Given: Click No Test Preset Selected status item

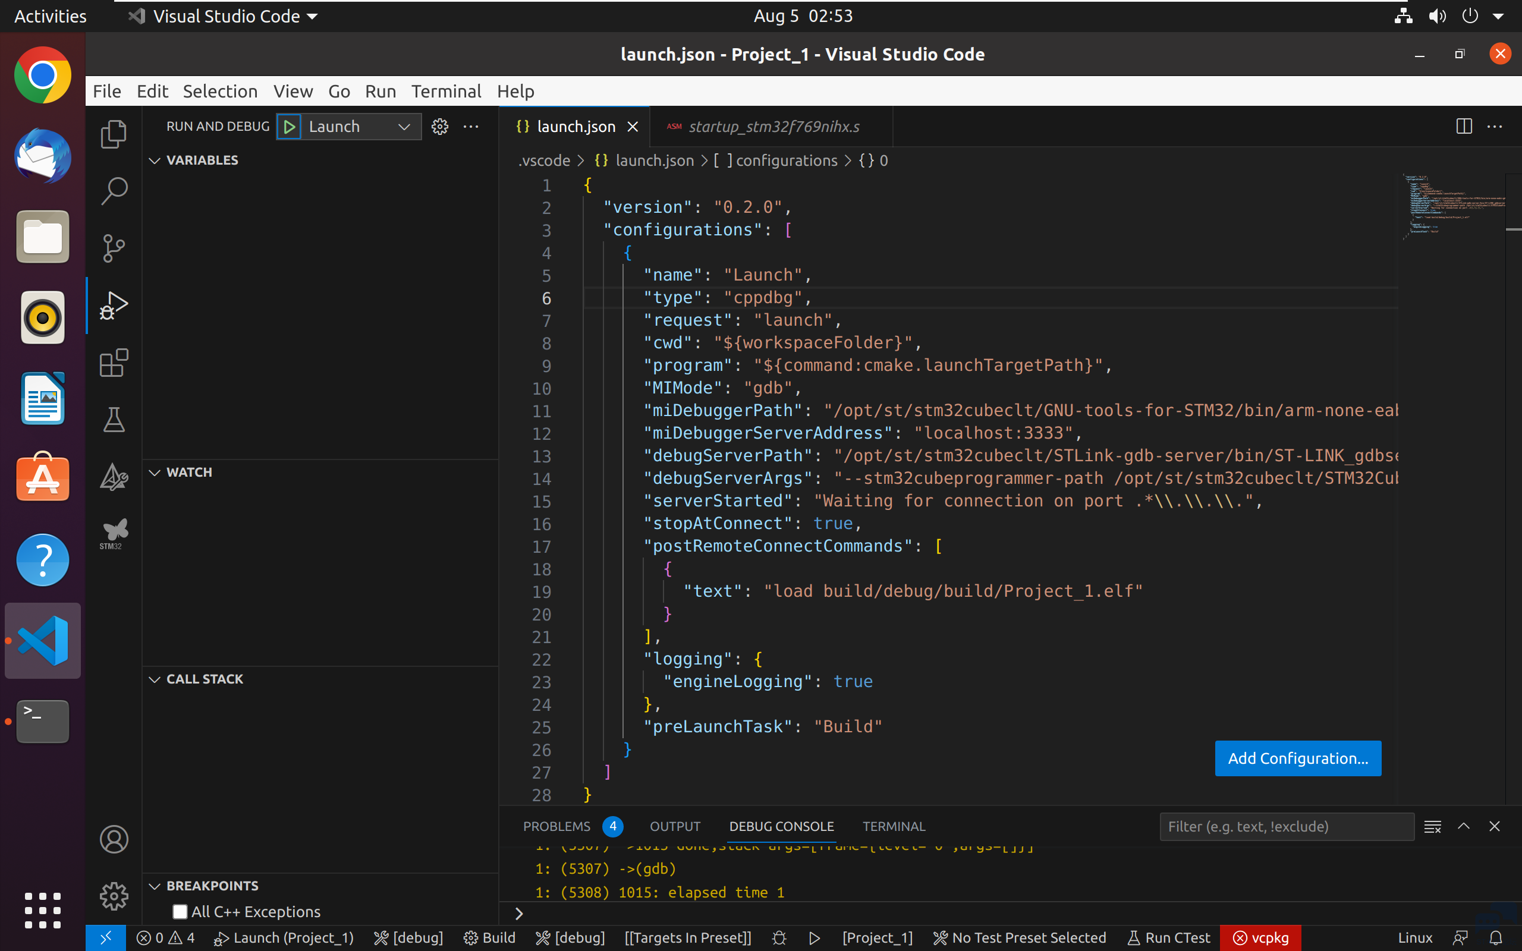Looking at the screenshot, I should pos(1020,938).
